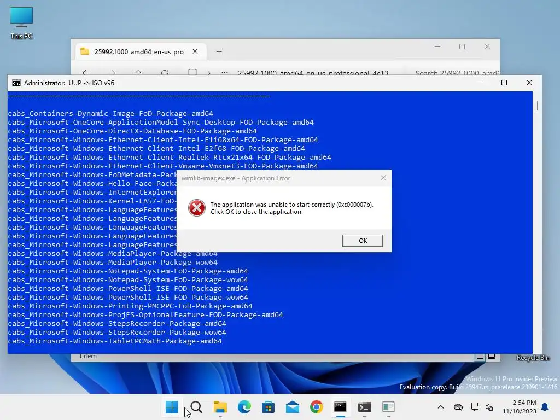Click the Printing-PMCPPC-FoD-Package line
This screenshot has width=560, height=420.
[130, 306]
